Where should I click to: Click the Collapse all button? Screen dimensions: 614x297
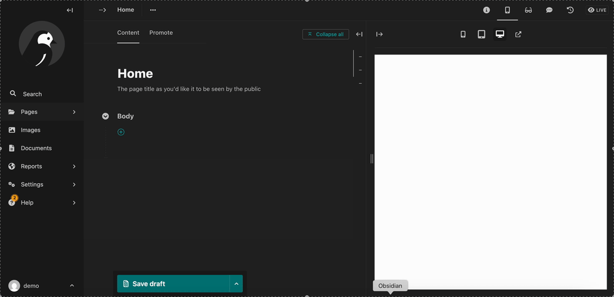325,34
